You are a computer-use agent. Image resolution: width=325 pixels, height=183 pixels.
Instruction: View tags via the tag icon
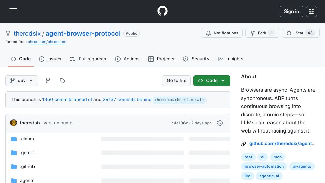[x=62, y=81]
